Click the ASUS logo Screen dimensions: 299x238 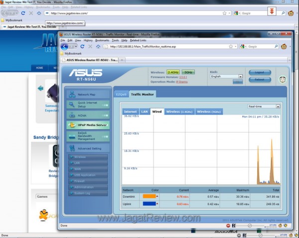click(x=86, y=73)
